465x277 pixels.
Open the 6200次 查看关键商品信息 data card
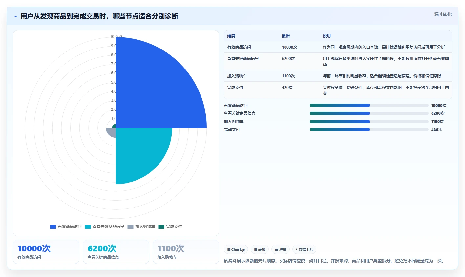(x=116, y=252)
